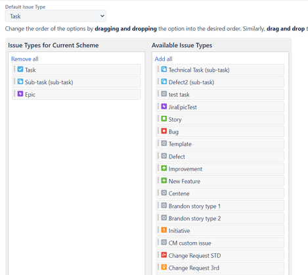
Task: Click the red Change Request STD icon
Action: pos(164,255)
